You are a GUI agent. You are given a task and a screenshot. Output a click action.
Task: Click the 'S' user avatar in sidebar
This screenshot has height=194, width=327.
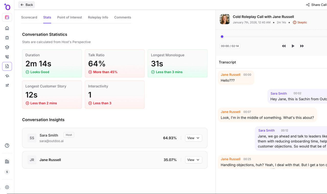pos(7,172)
